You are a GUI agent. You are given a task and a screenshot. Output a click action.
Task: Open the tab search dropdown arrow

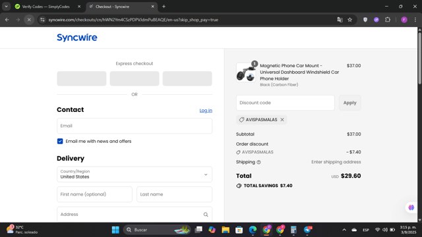point(6,7)
